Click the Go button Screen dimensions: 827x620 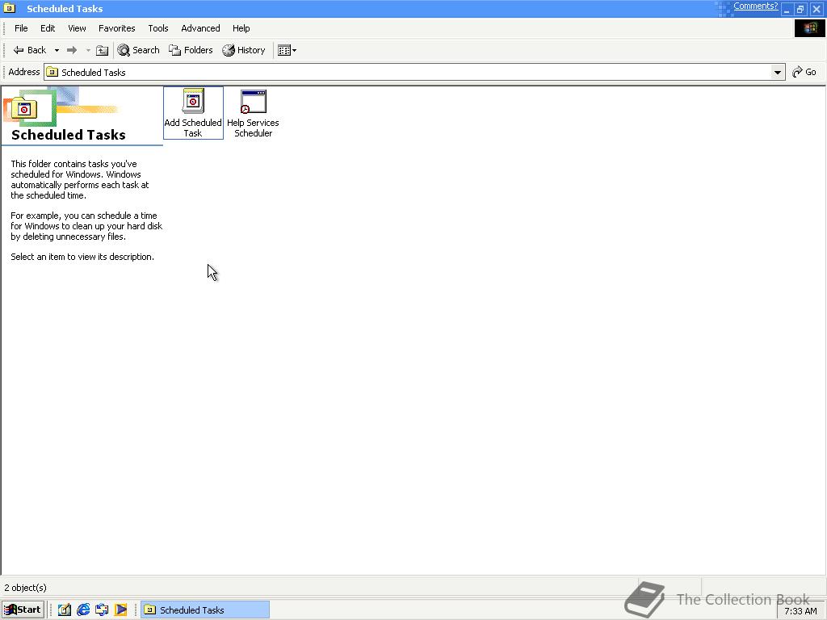[x=804, y=72]
